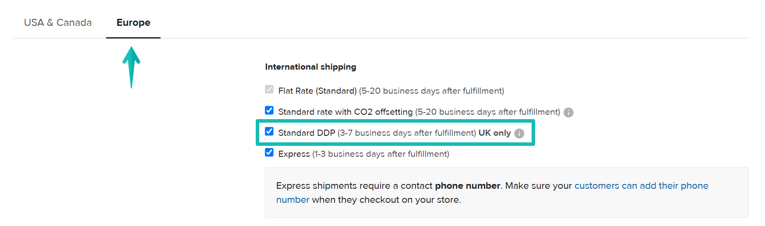Disable the Standard DDP checkbox
This screenshot has height=226, width=765.
tap(269, 131)
